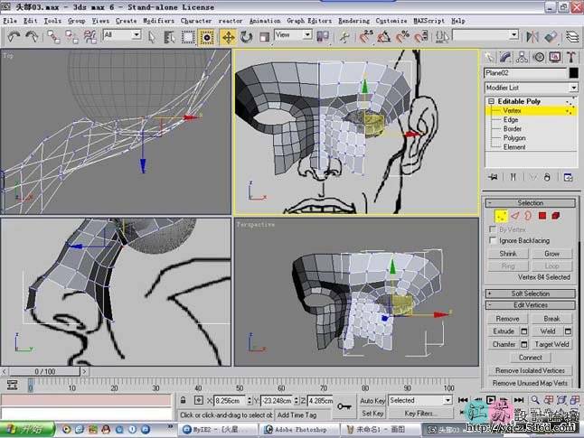Activate the Select and Rotate tool
The image size is (584, 438).
tap(246, 36)
